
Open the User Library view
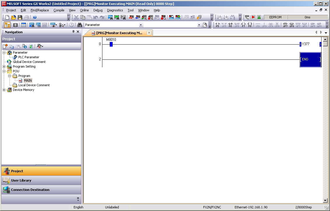(x=21, y=180)
